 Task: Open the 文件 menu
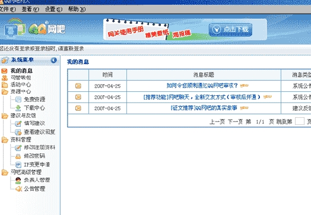click(x=7, y=9)
